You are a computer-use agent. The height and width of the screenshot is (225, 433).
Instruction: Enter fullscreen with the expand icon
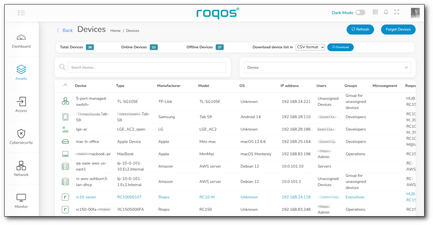tap(396, 12)
